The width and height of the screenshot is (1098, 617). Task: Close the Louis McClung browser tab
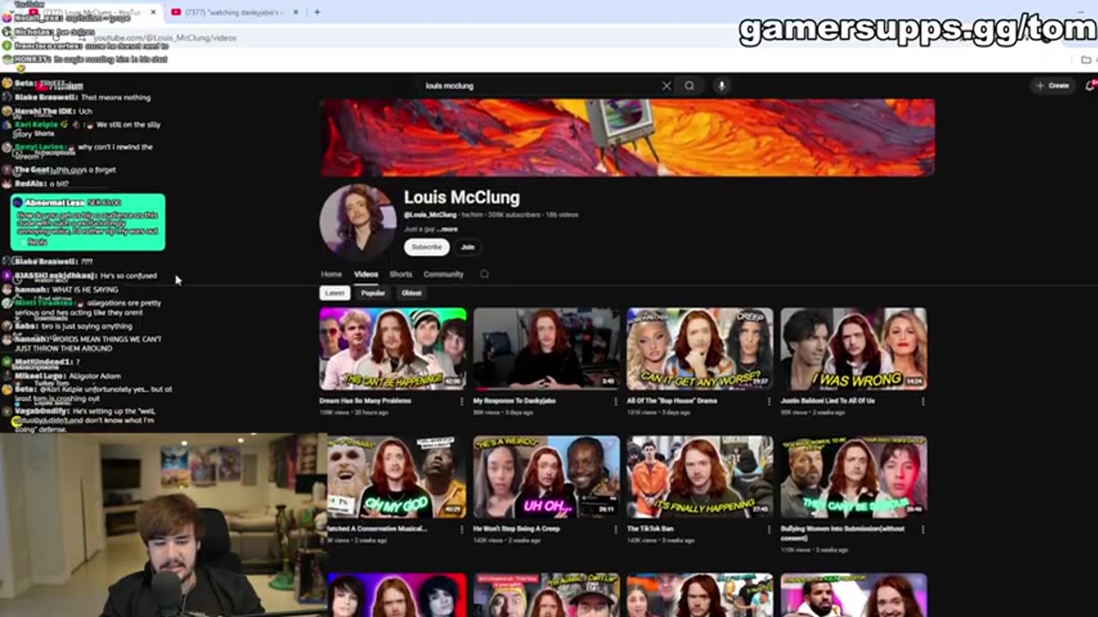[154, 12]
